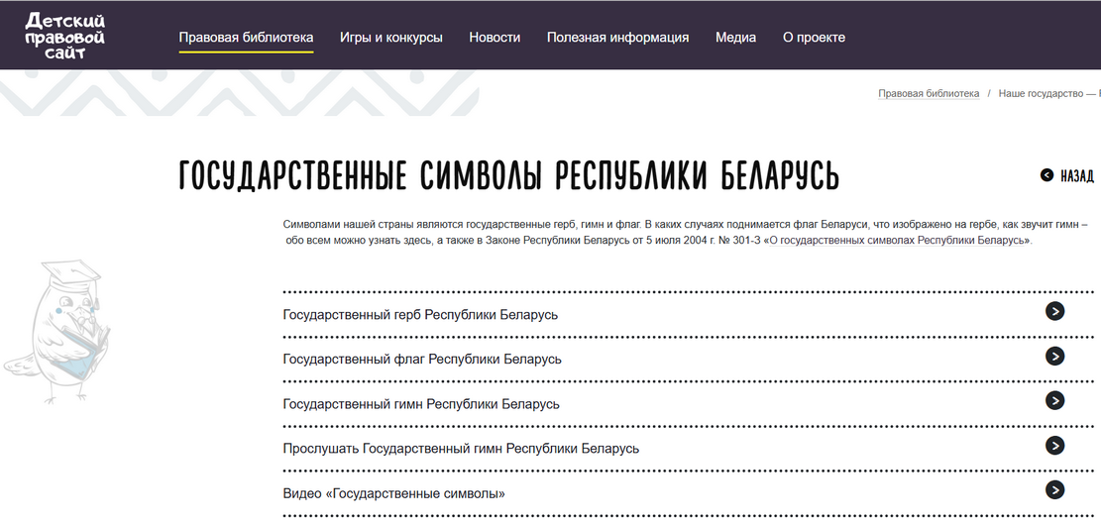Open Государственный герб Республики Беларусь link
Image resolution: width=1101 pixels, height=524 pixels.
[420, 315]
